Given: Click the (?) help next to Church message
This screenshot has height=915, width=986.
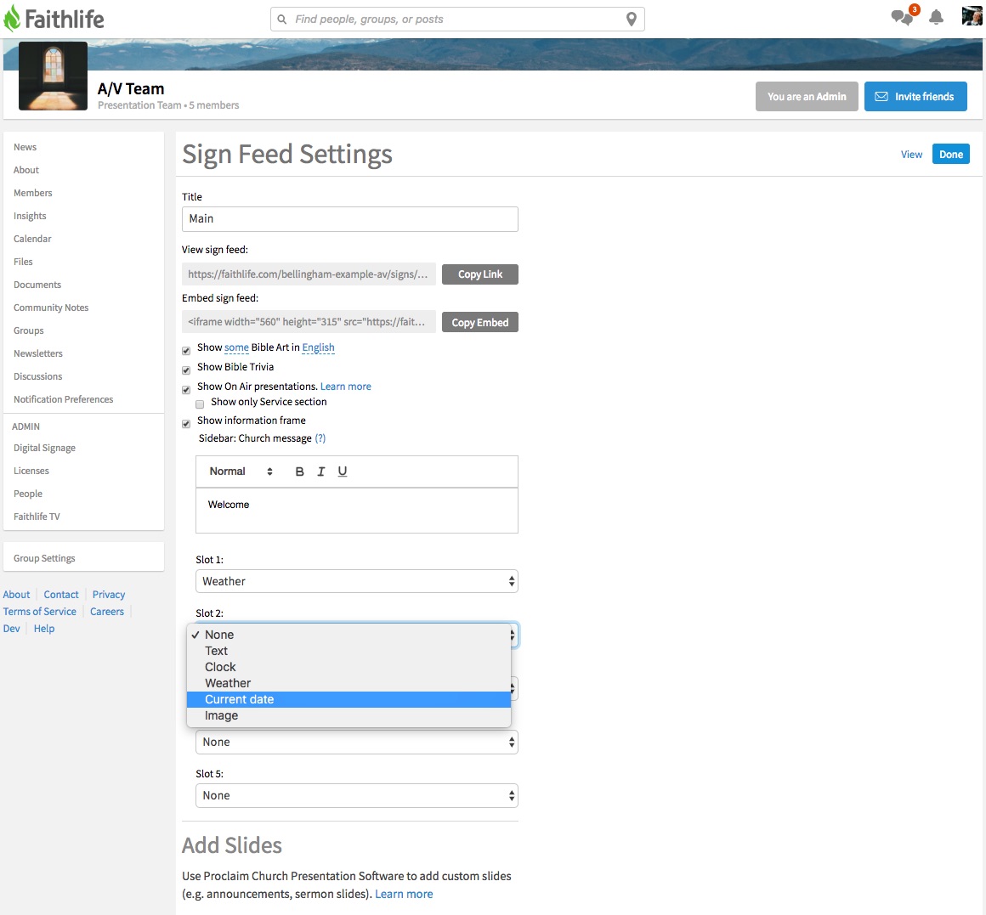Looking at the screenshot, I should coord(320,438).
